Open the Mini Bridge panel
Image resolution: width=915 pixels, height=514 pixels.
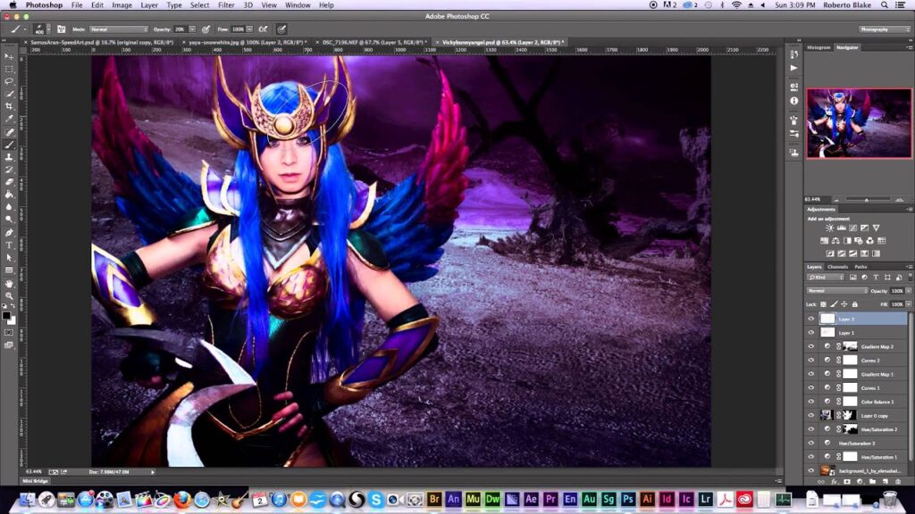(35, 481)
